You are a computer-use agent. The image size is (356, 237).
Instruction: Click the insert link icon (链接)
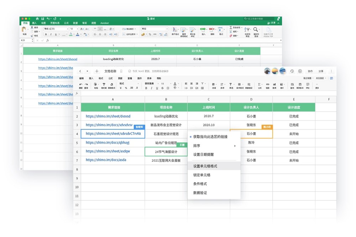pos(267,85)
